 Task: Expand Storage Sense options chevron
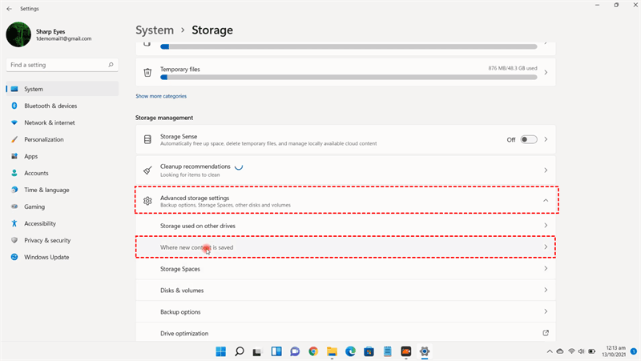click(x=546, y=139)
